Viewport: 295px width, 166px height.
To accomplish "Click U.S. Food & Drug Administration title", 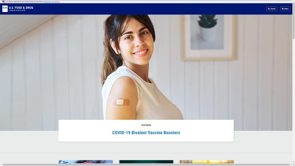I will coord(21,9).
